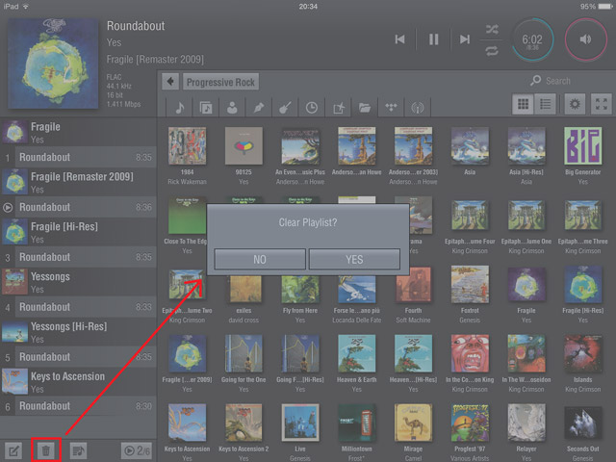Toggle shuffle playback

[493, 29]
